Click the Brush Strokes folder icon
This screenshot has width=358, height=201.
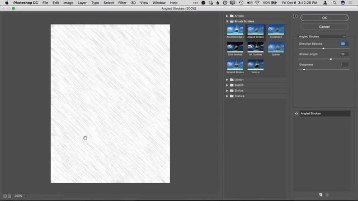coord(232,21)
